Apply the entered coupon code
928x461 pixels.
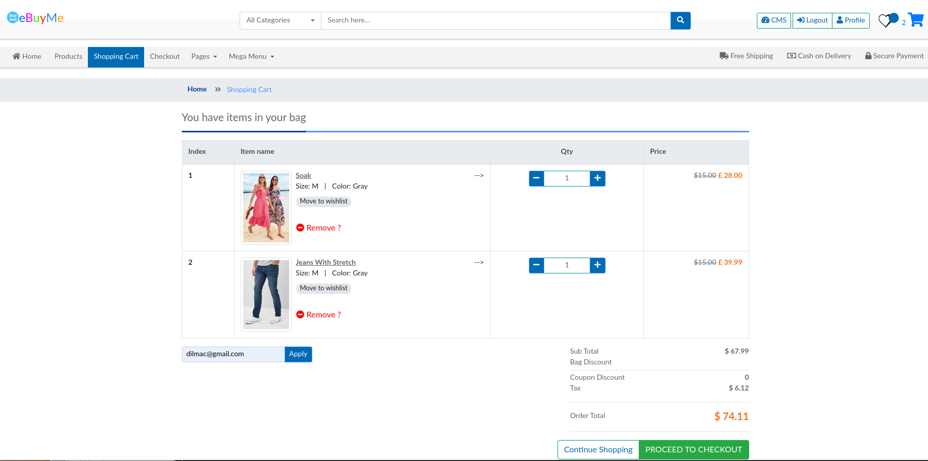(298, 354)
